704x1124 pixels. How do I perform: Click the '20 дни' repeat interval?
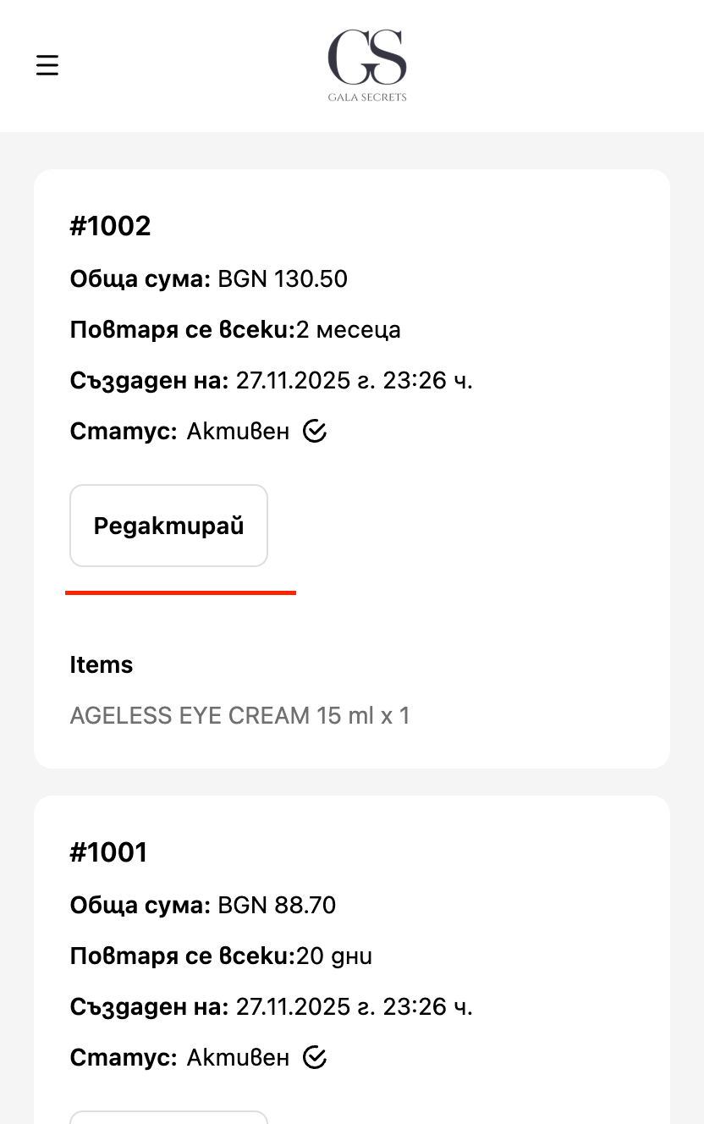click(334, 956)
